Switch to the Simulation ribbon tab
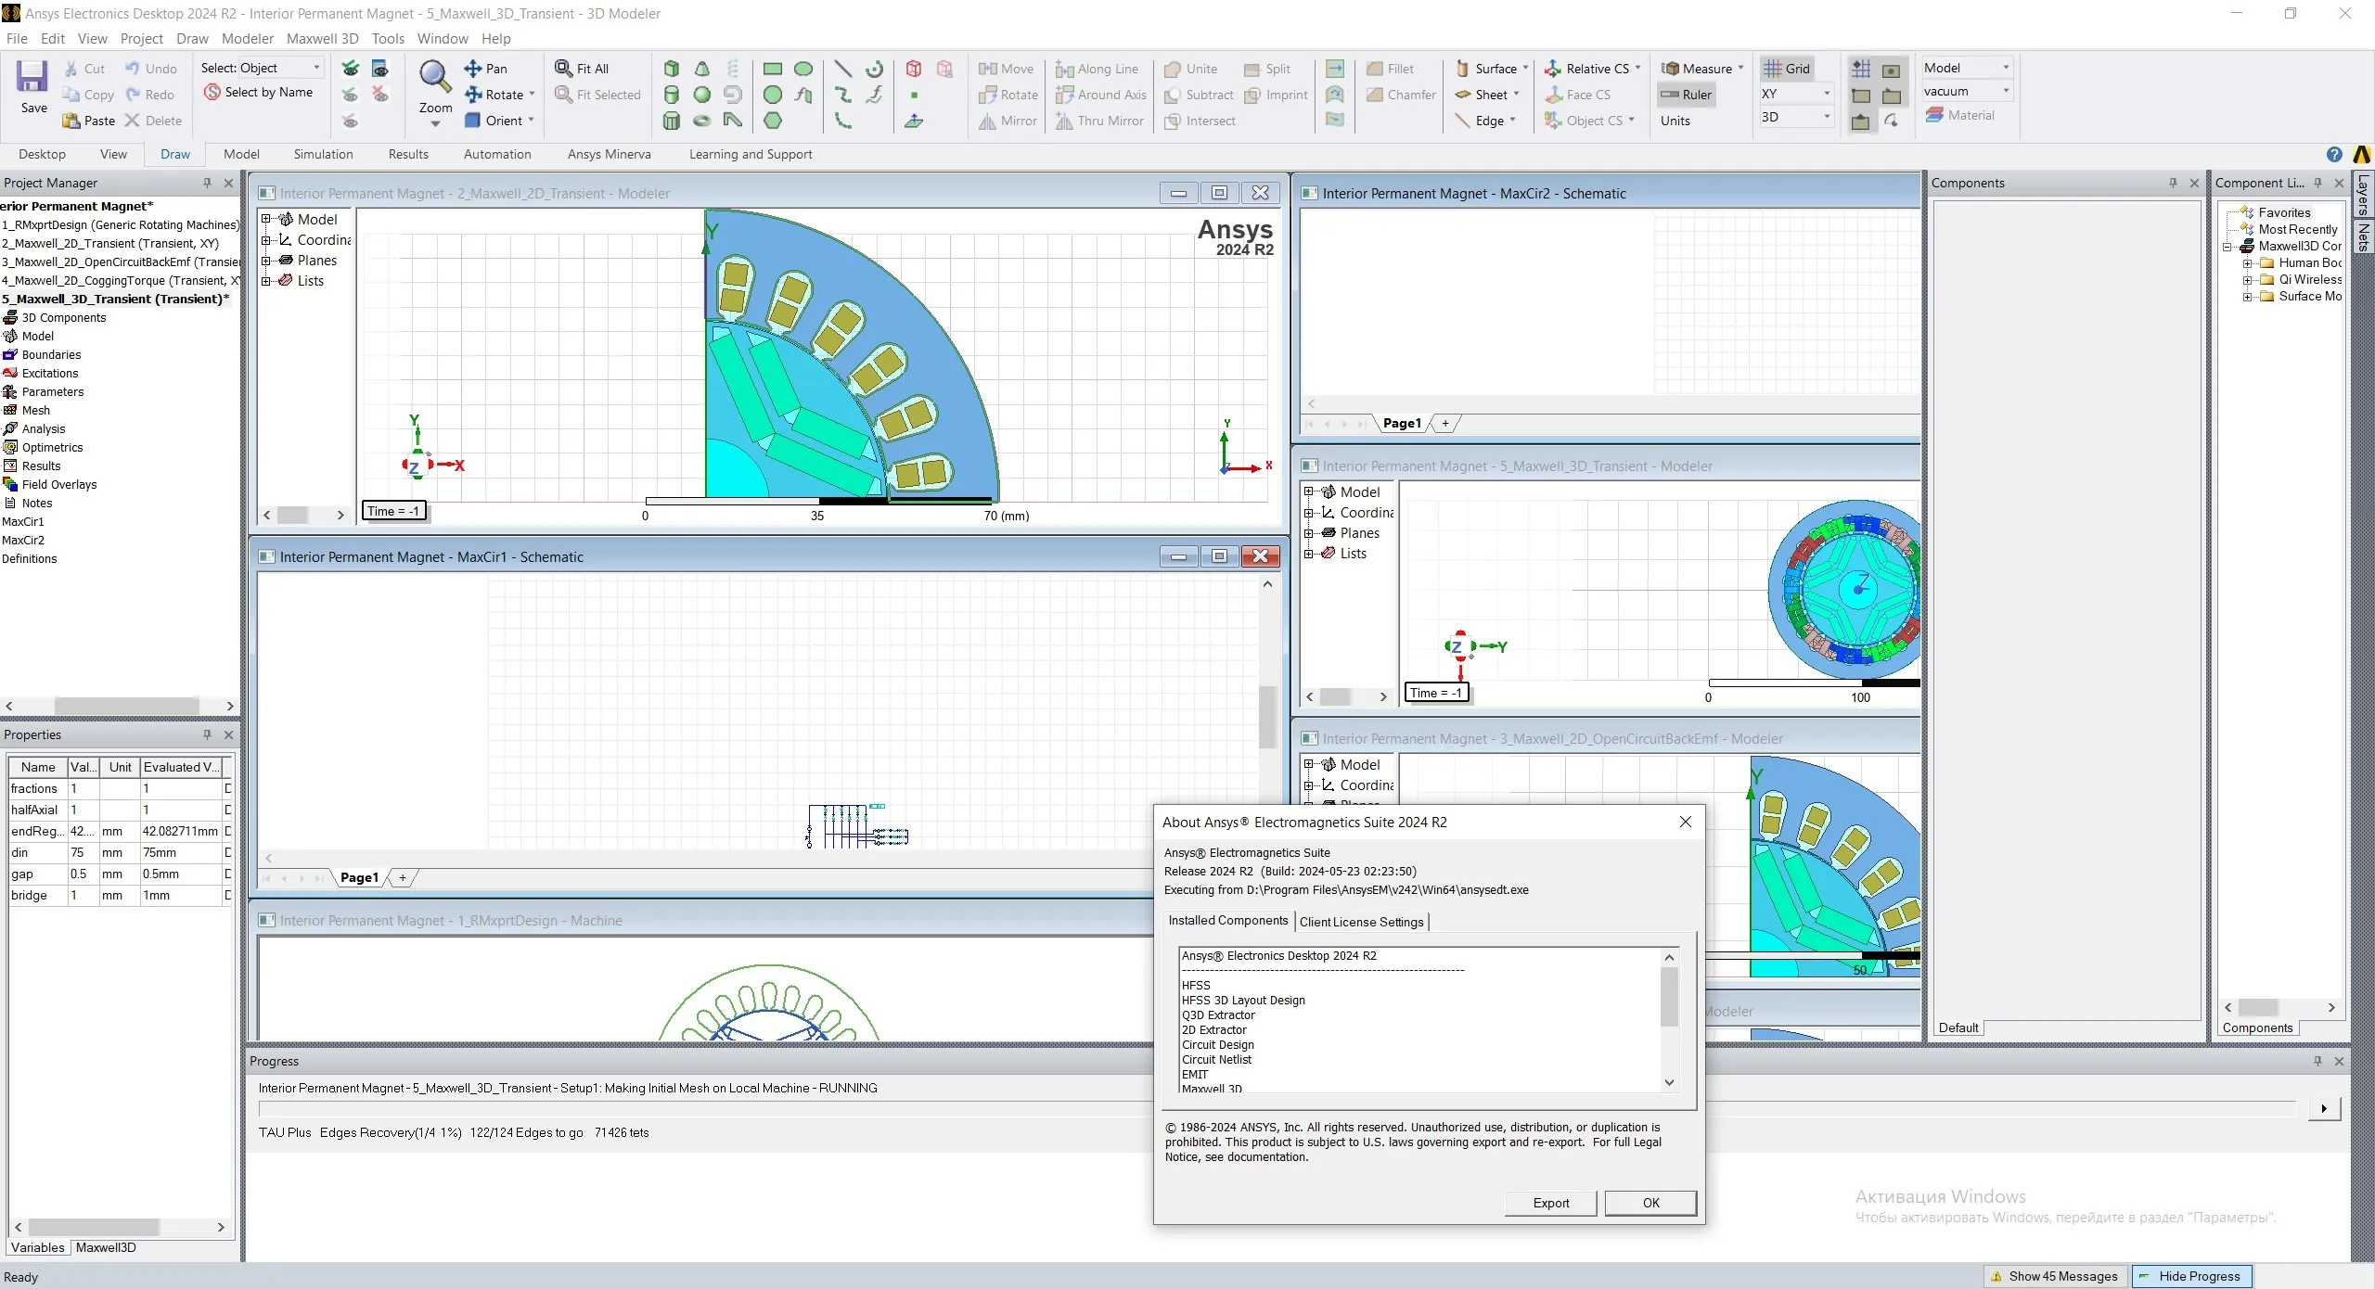Image resolution: width=2375 pixels, height=1289 pixels. pyautogui.click(x=323, y=154)
